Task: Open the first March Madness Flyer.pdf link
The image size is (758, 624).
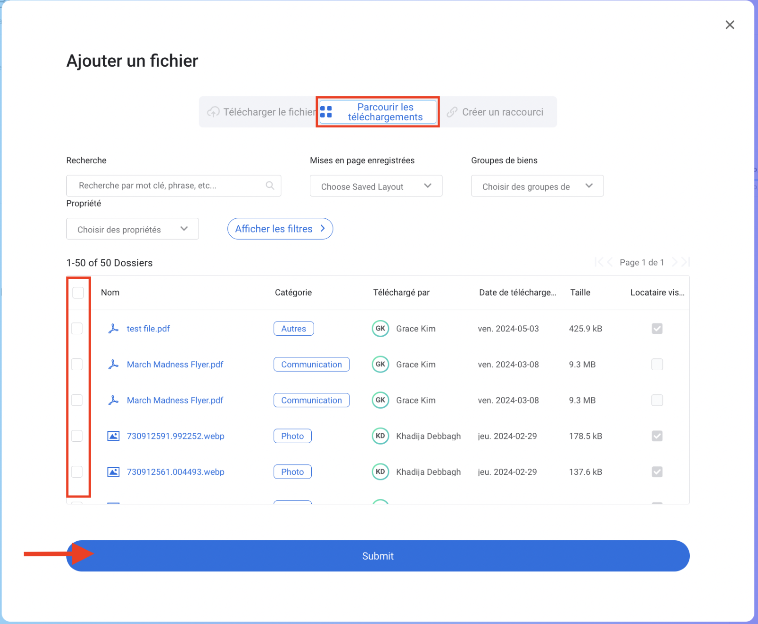Action: [175, 365]
